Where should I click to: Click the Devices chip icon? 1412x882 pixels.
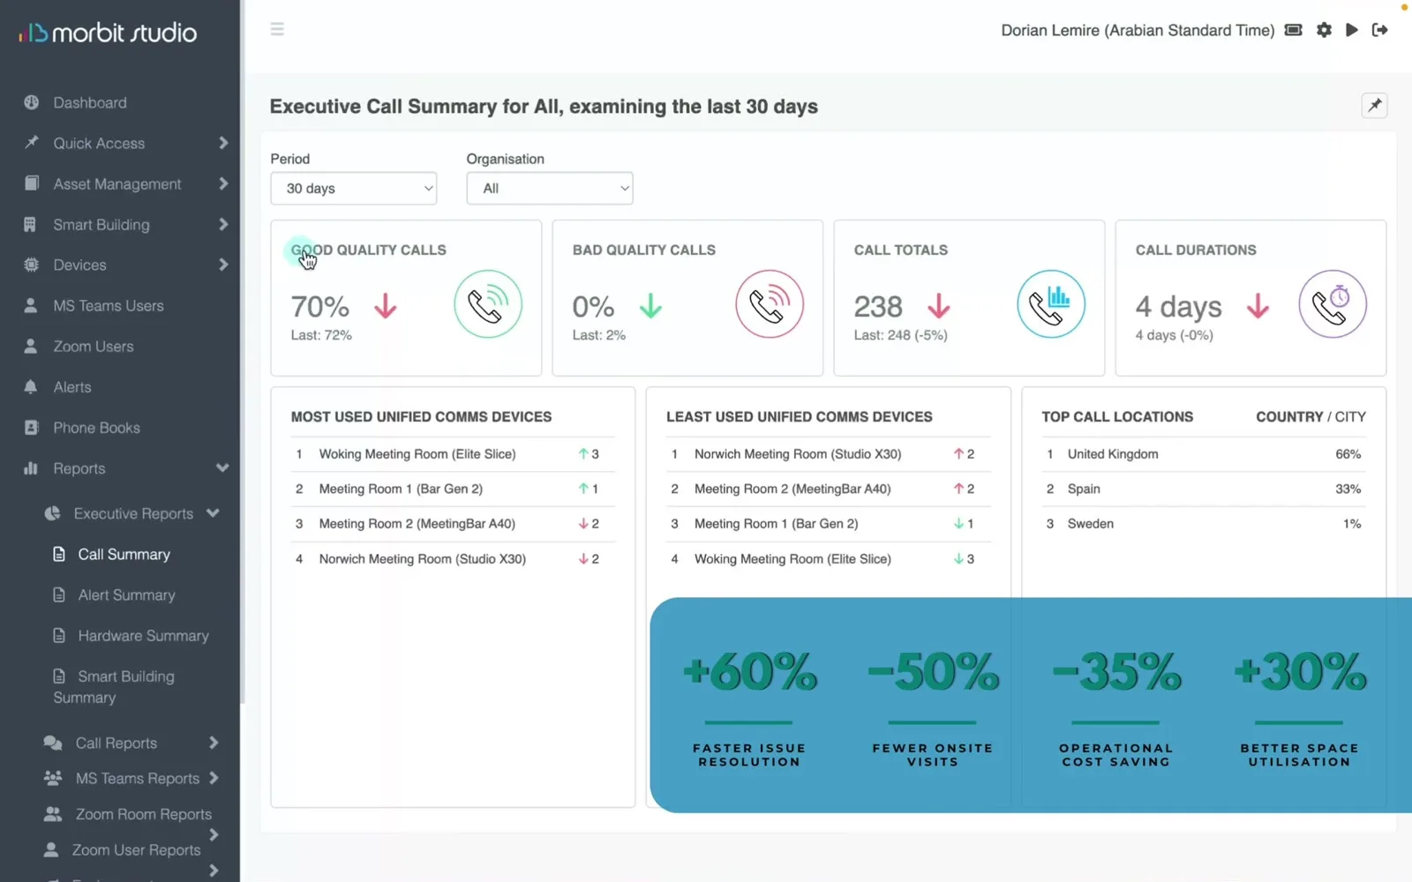click(31, 265)
